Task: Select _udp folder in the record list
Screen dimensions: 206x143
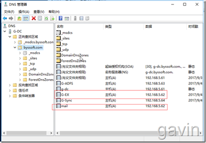Action: pyautogui.click(x=65, y=50)
